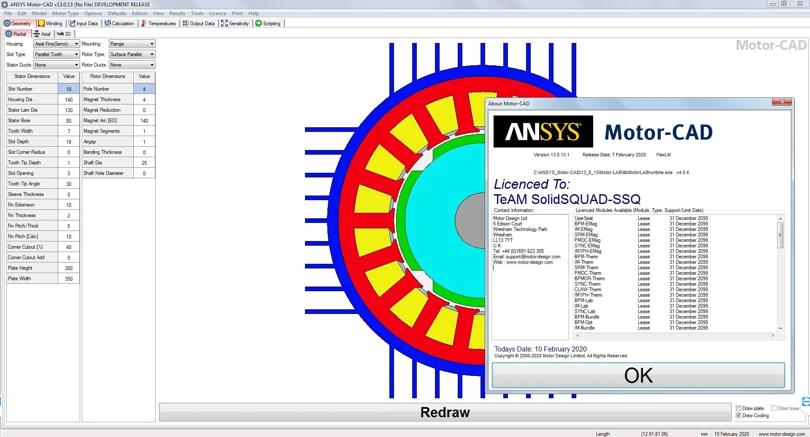The height and width of the screenshot is (437, 810).
Task: Click the Shaft Dia value field
Action: pyautogui.click(x=144, y=163)
